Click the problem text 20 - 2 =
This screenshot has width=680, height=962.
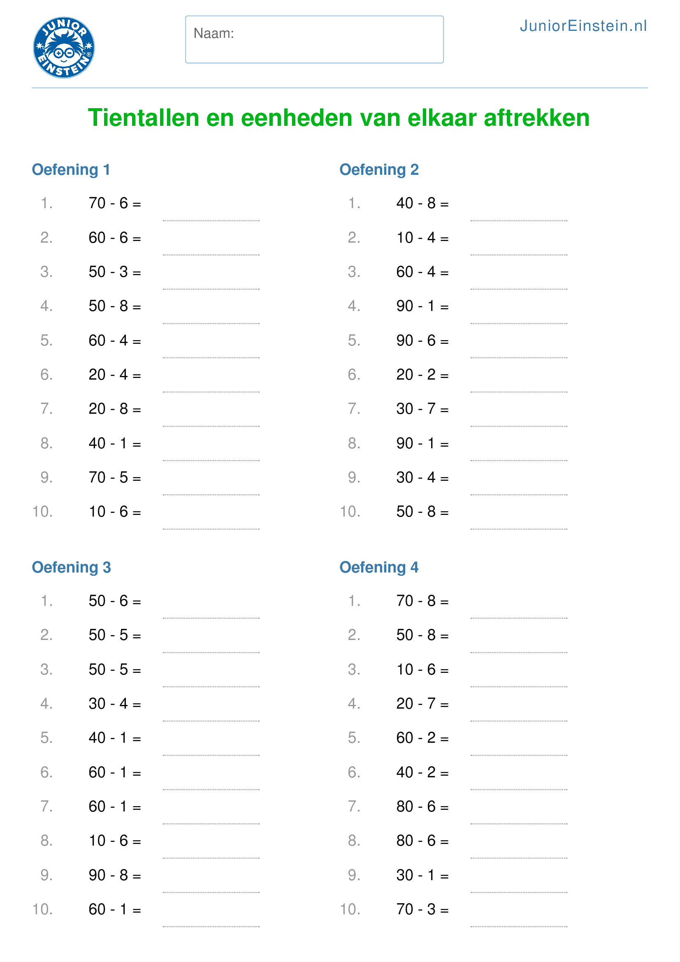422,375
